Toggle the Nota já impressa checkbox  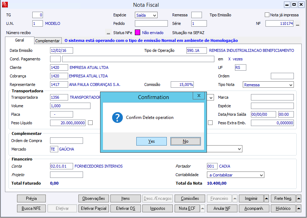click(267, 15)
